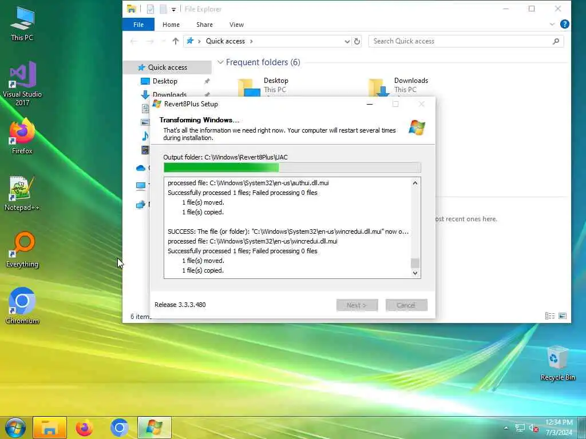This screenshot has width=586, height=439.
Task: Click log line about authui.dll.mui
Action: (248, 183)
